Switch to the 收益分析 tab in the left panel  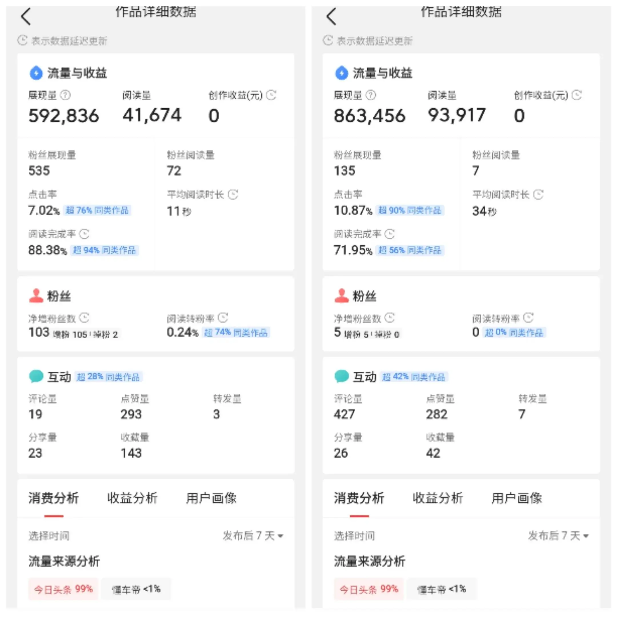pyautogui.click(x=132, y=498)
